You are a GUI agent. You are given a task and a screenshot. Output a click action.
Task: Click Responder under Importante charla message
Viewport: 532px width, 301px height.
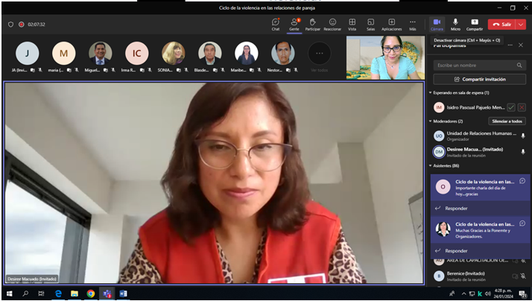(x=456, y=209)
